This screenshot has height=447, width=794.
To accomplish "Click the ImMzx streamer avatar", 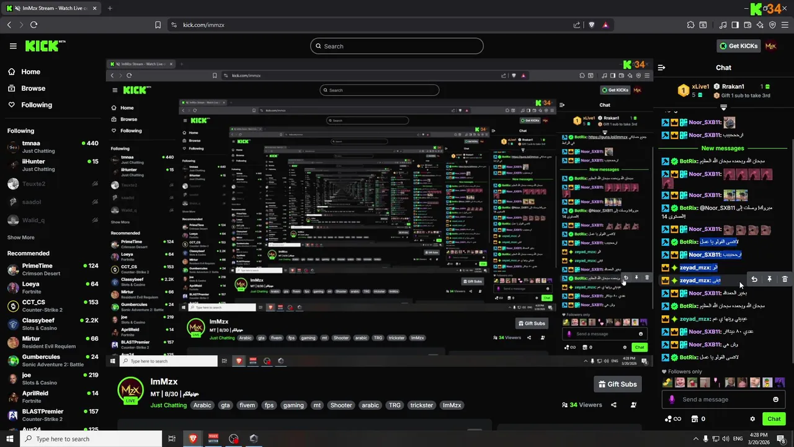I will point(130,391).
